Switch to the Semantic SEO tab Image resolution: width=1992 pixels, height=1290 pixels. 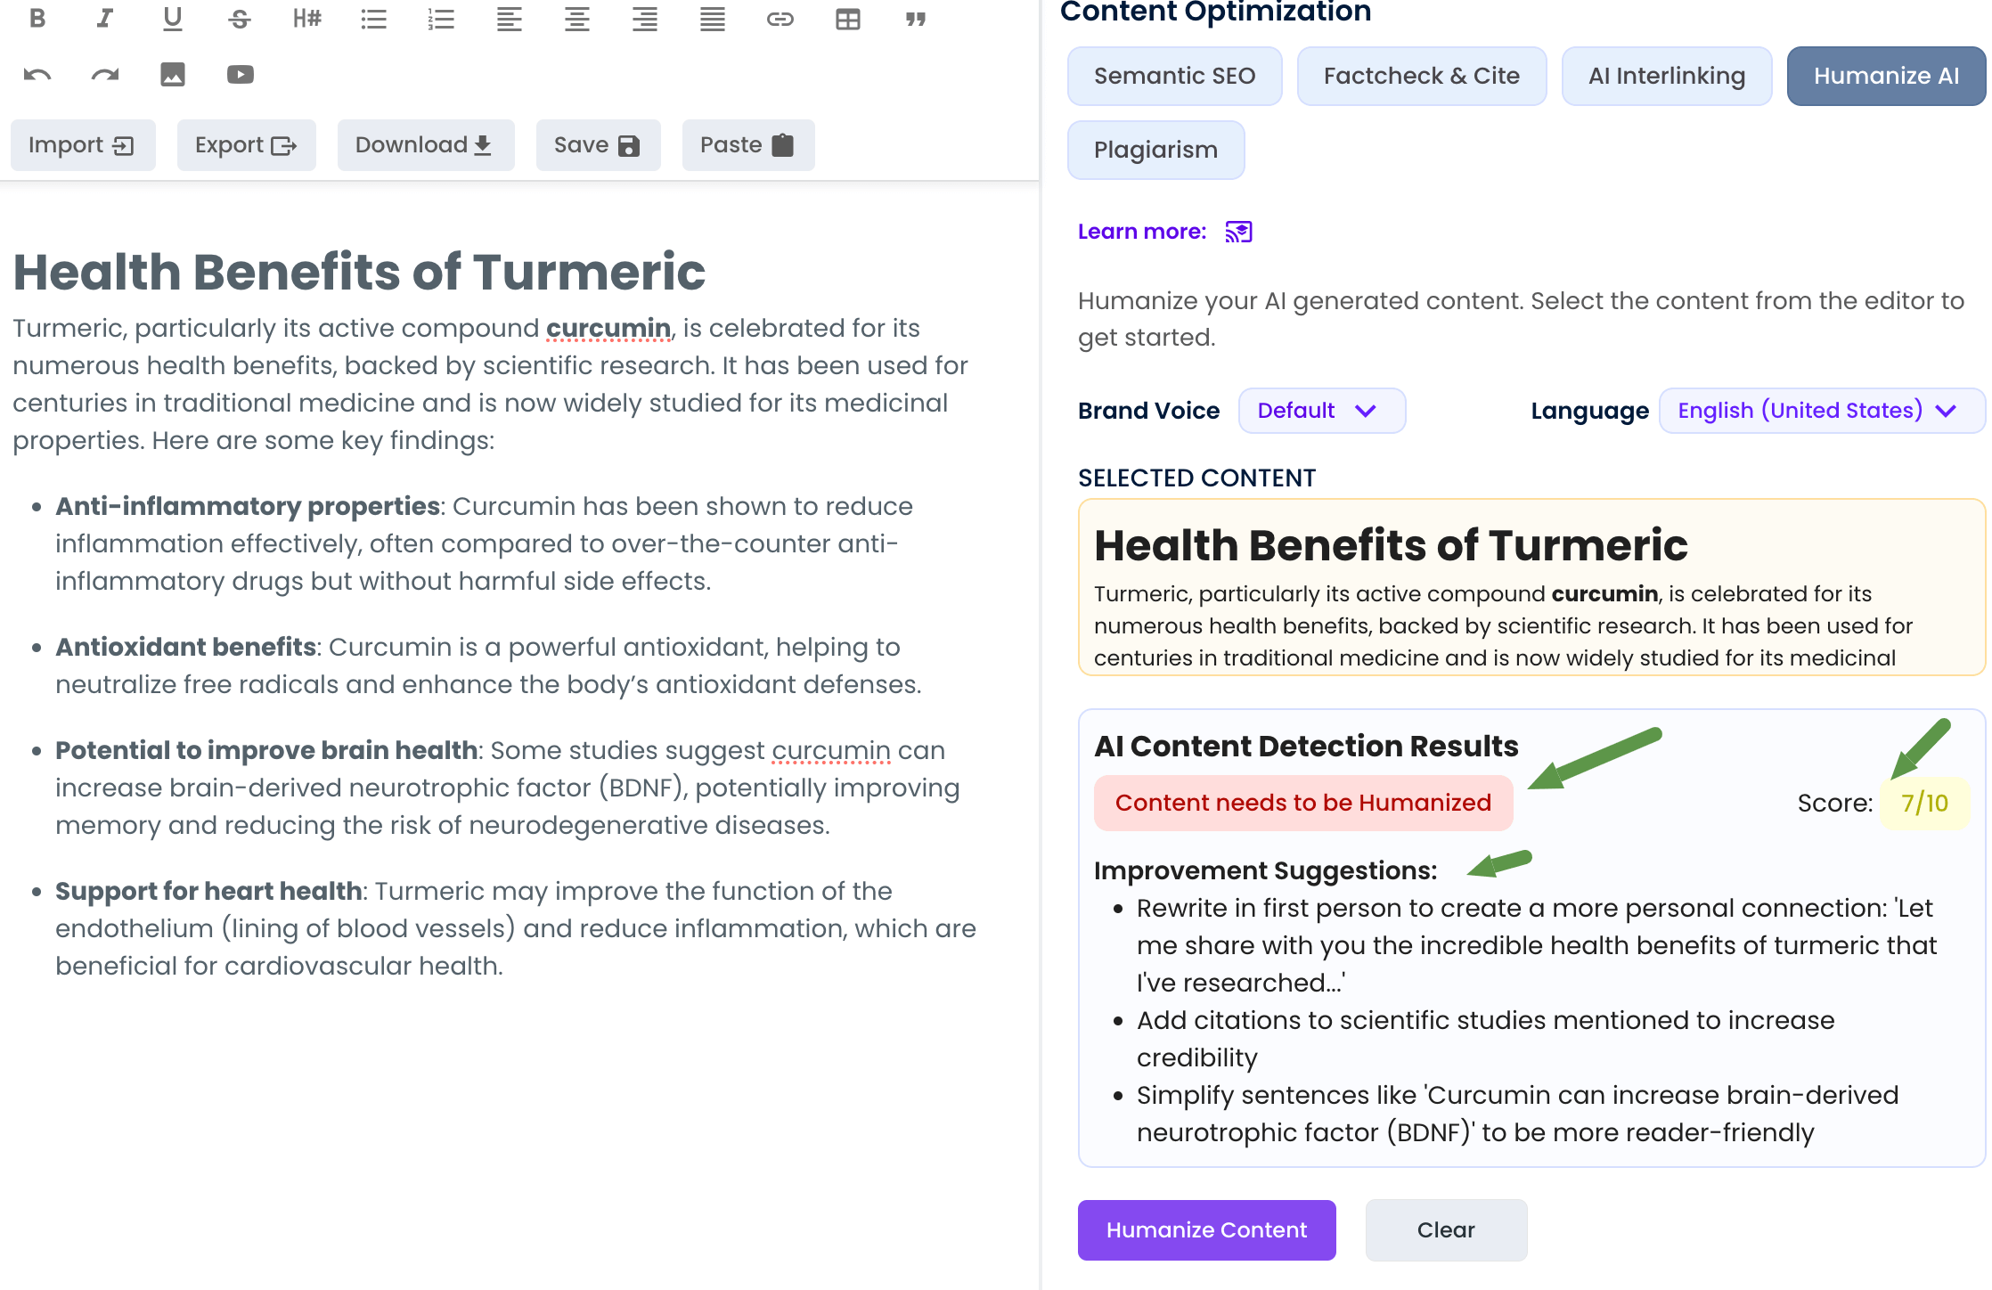pyautogui.click(x=1175, y=77)
